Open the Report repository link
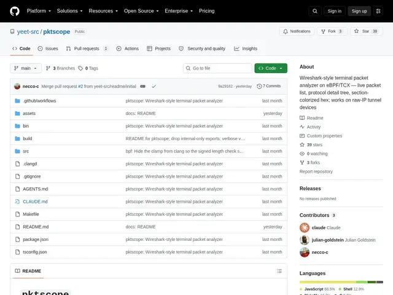The image size is (393, 295). pyautogui.click(x=316, y=171)
